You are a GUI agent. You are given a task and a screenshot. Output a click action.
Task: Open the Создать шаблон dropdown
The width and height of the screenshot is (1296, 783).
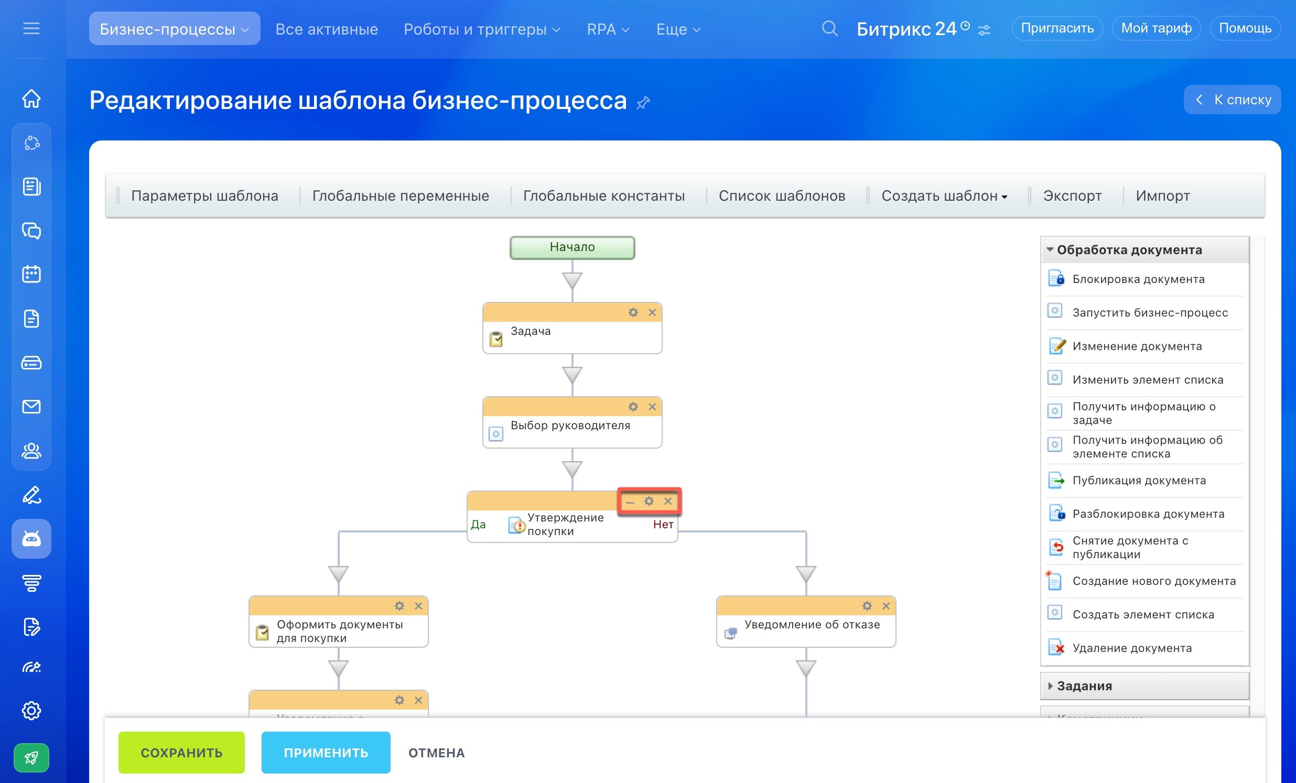[x=944, y=195]
